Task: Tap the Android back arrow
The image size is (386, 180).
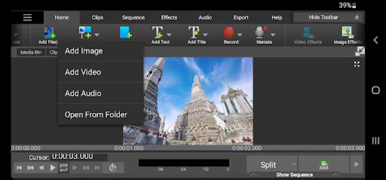Action: point(376,40)
